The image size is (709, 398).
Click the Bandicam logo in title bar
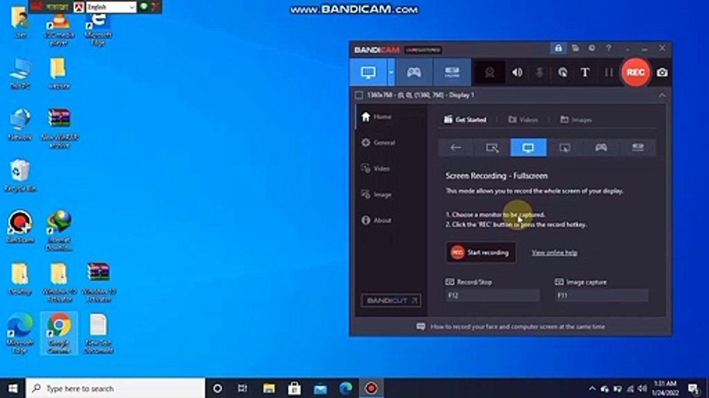coord(377,50)
